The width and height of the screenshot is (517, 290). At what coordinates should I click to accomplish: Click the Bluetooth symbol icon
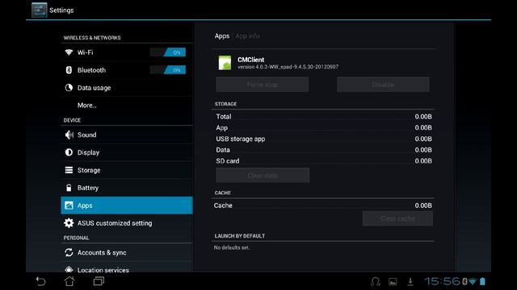coord(69,70)
